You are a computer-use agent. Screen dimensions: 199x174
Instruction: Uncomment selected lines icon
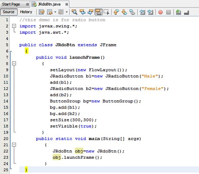point(187,12)
